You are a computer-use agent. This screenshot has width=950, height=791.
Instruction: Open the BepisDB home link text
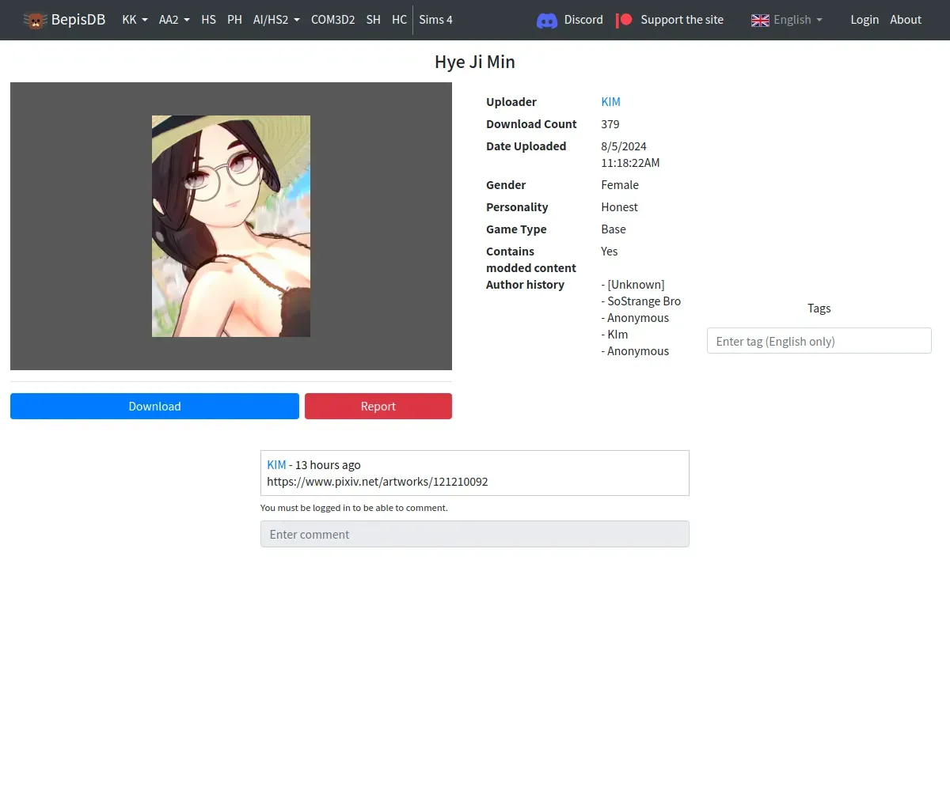click(78, 20)
